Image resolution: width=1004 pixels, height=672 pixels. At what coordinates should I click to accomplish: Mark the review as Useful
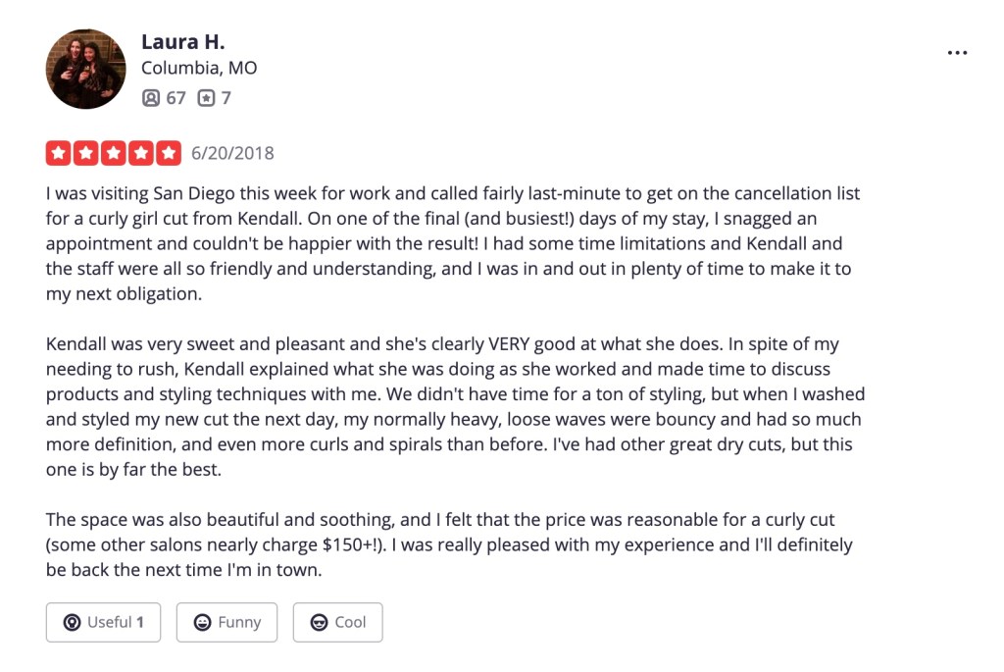[x=103, y=622]
